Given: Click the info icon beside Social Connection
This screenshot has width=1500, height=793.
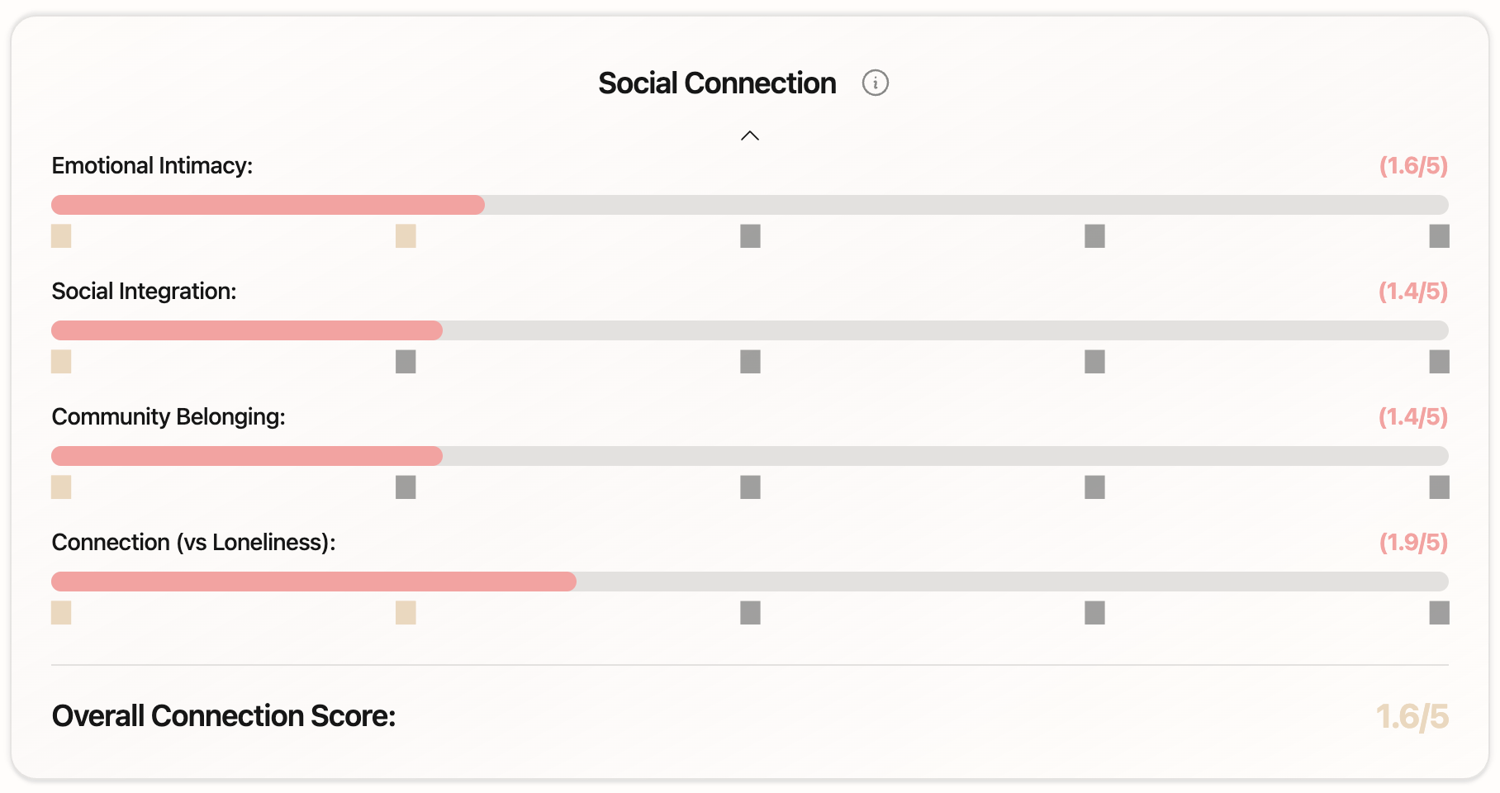Looking at the screenshot, I should click(x=875, y=83).
